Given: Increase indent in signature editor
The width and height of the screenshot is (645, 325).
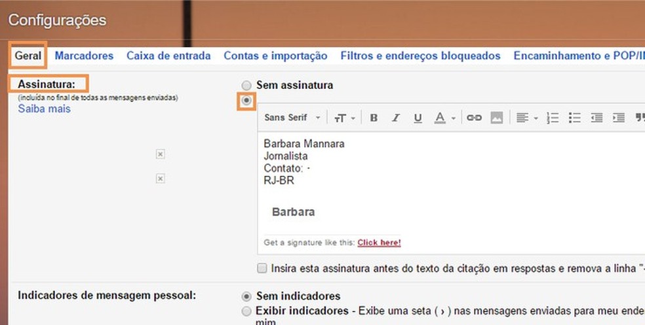Looking at the screenshot, I should click(x=619, y=118).
